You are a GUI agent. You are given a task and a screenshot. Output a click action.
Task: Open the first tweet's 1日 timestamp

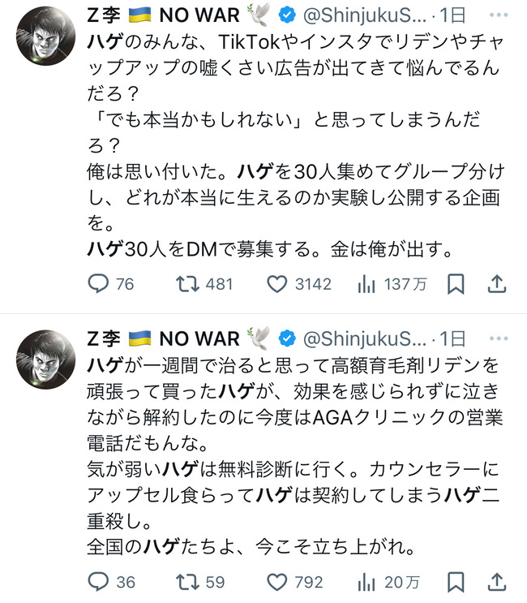pos(453,15)
